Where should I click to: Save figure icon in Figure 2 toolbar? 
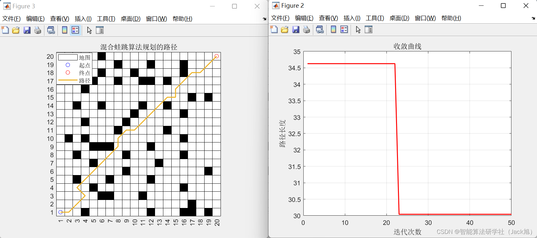point(296,30)
